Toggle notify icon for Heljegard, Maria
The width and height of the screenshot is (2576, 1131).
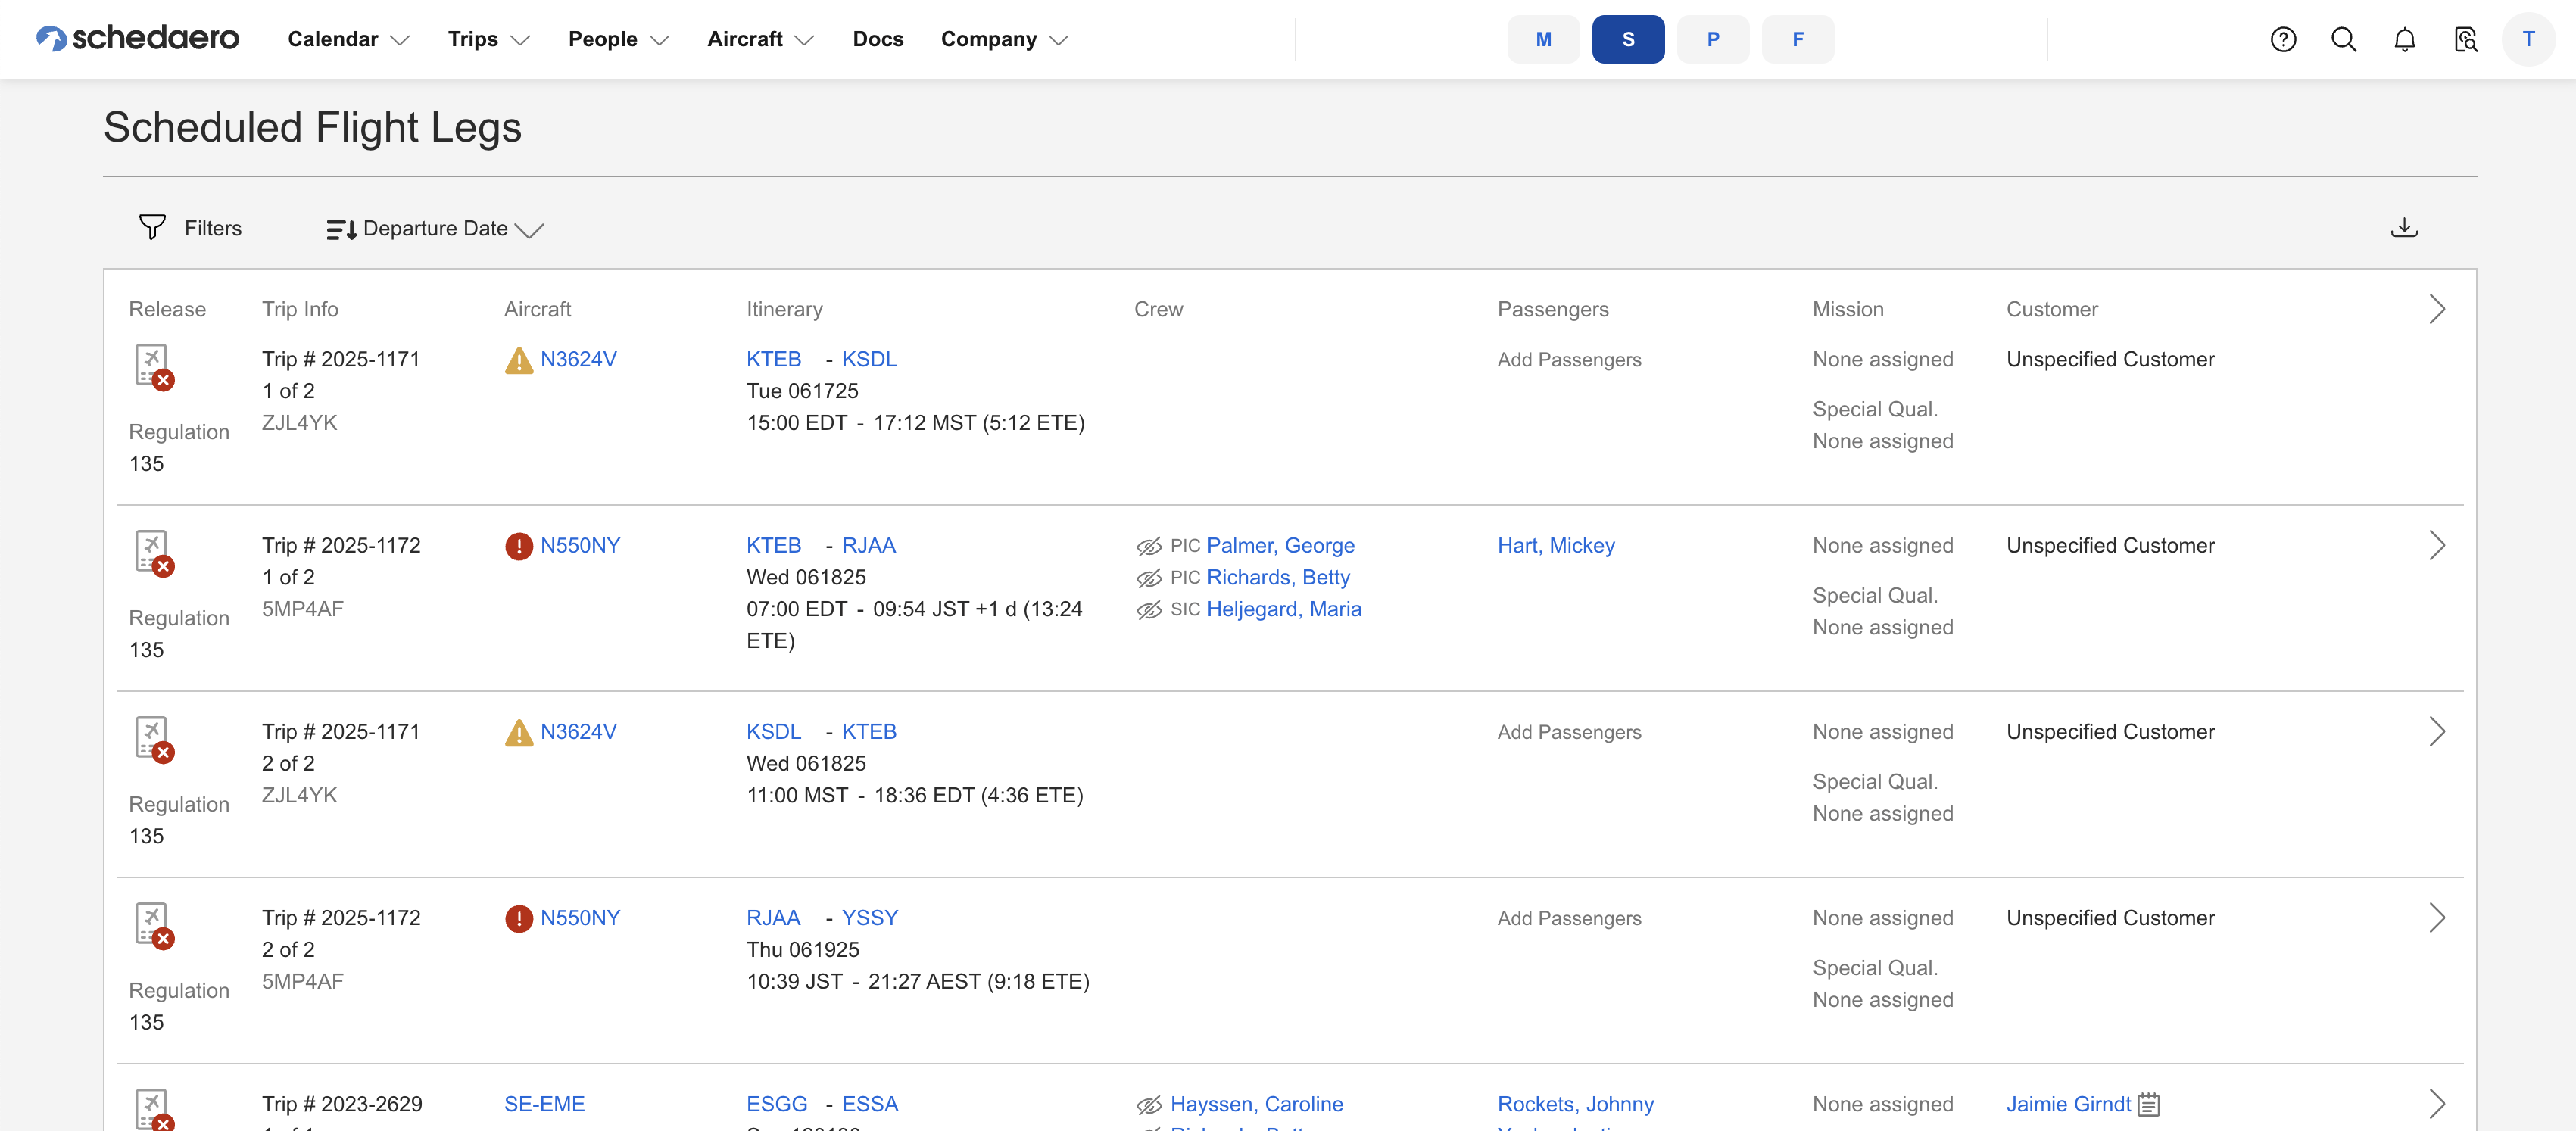tap(1149, 610)
